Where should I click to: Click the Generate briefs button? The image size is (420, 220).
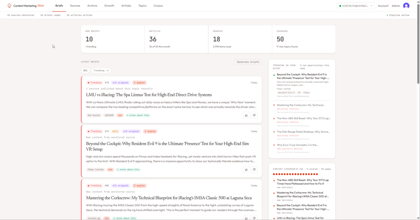(248, 62)
